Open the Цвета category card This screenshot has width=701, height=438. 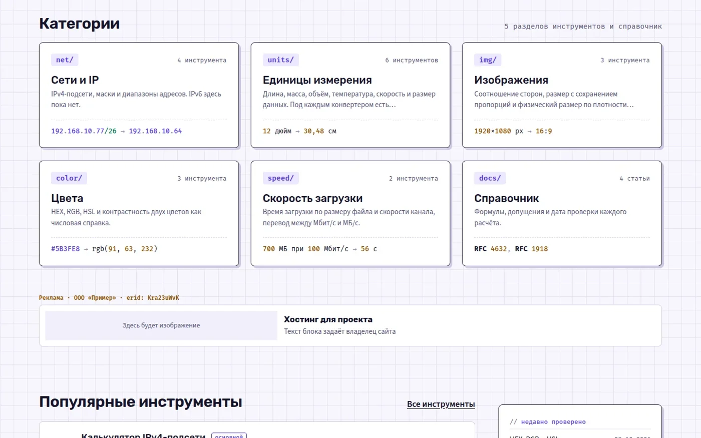pos(139,213)
